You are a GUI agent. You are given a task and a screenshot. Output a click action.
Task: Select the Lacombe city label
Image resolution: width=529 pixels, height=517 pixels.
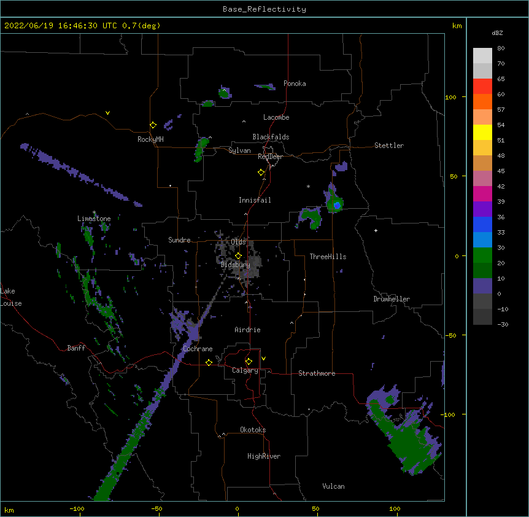[x=276, y=117]
